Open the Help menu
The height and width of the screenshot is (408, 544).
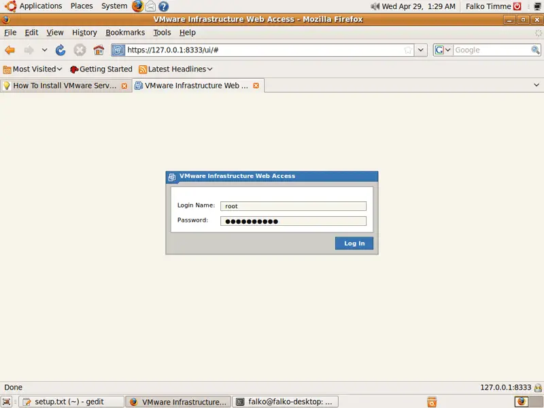(x=188, y=33)
